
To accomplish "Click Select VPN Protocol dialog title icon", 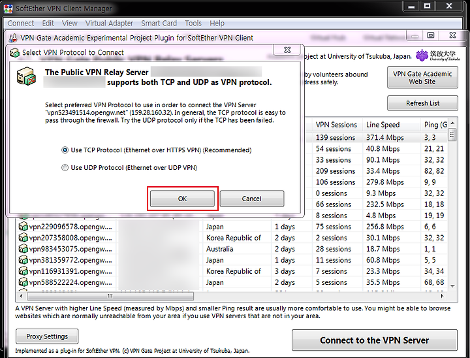I will click(14, 52).
